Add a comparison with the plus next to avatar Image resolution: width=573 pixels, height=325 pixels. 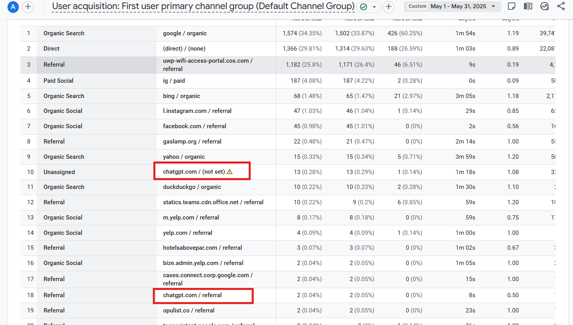28,7
